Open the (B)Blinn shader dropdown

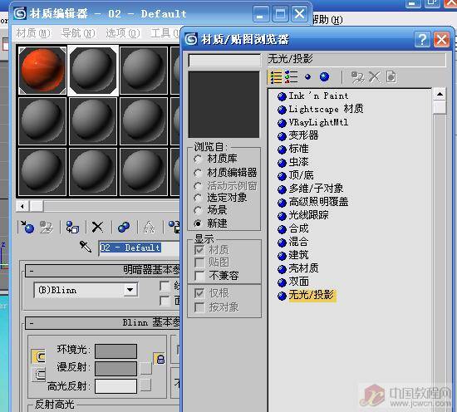[x=130, y=290]
